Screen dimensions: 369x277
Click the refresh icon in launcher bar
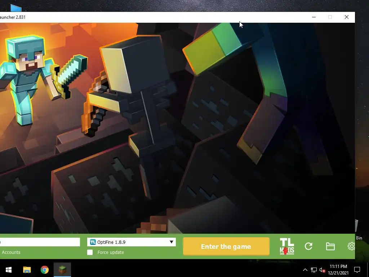point(308,246)
